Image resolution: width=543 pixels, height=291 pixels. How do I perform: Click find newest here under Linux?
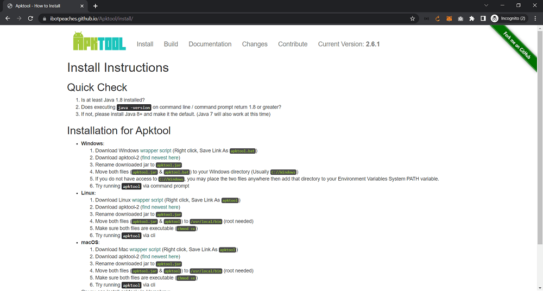160,207
